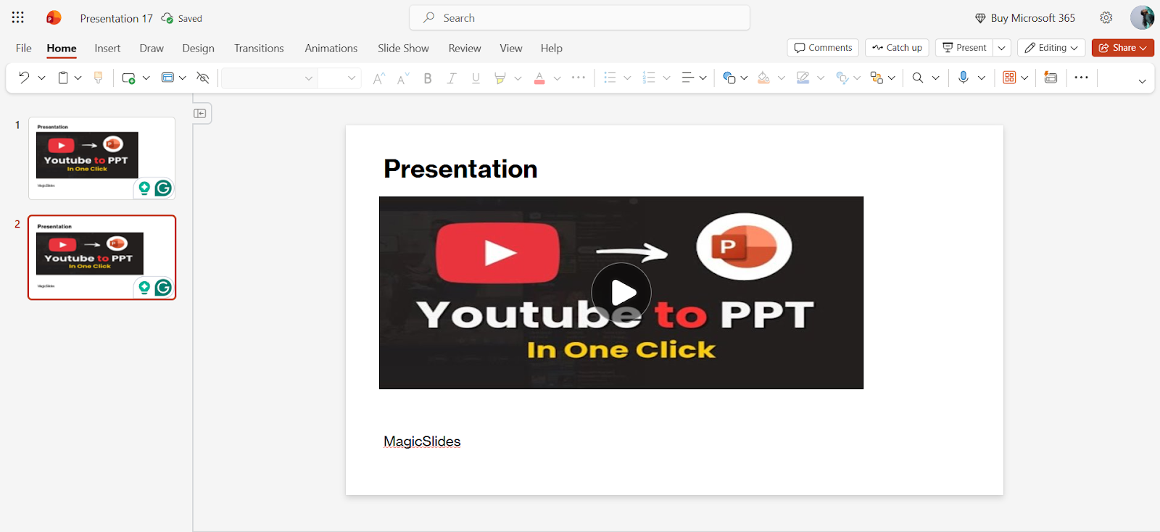Viewport: 1160px width, 532px height.
Task: Show more ribbon options at far right
Action: pyautogui.click(x=1082, y=78)
